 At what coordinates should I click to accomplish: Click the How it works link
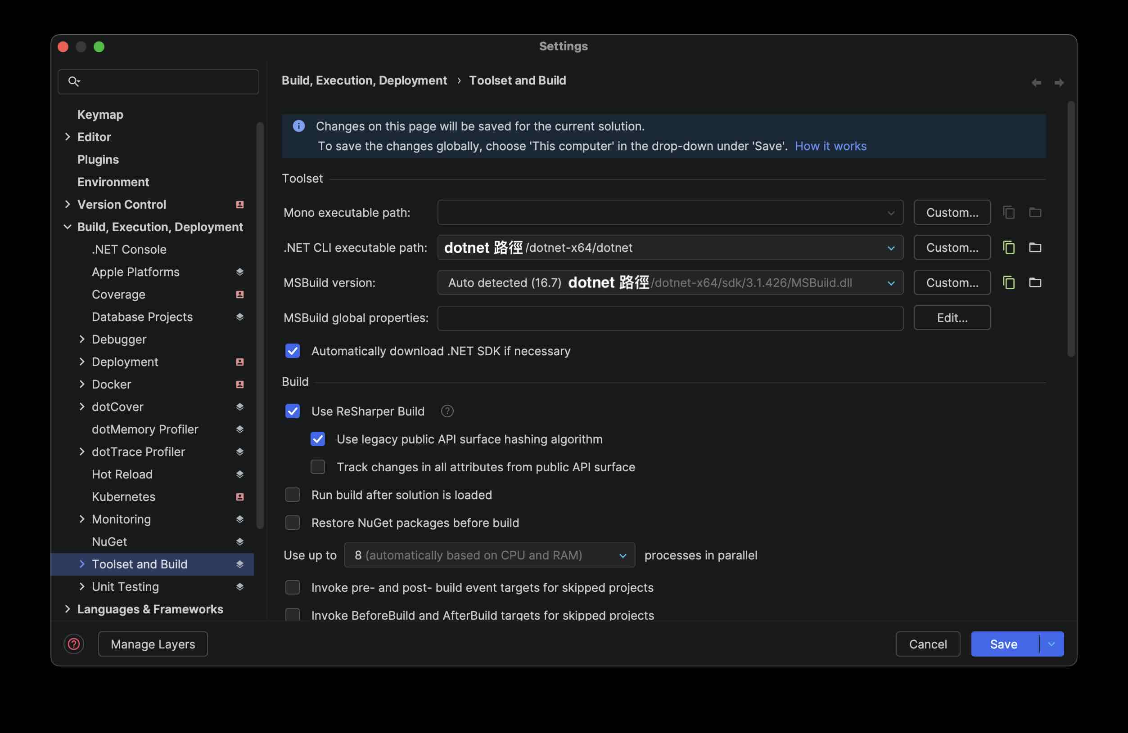830,146
